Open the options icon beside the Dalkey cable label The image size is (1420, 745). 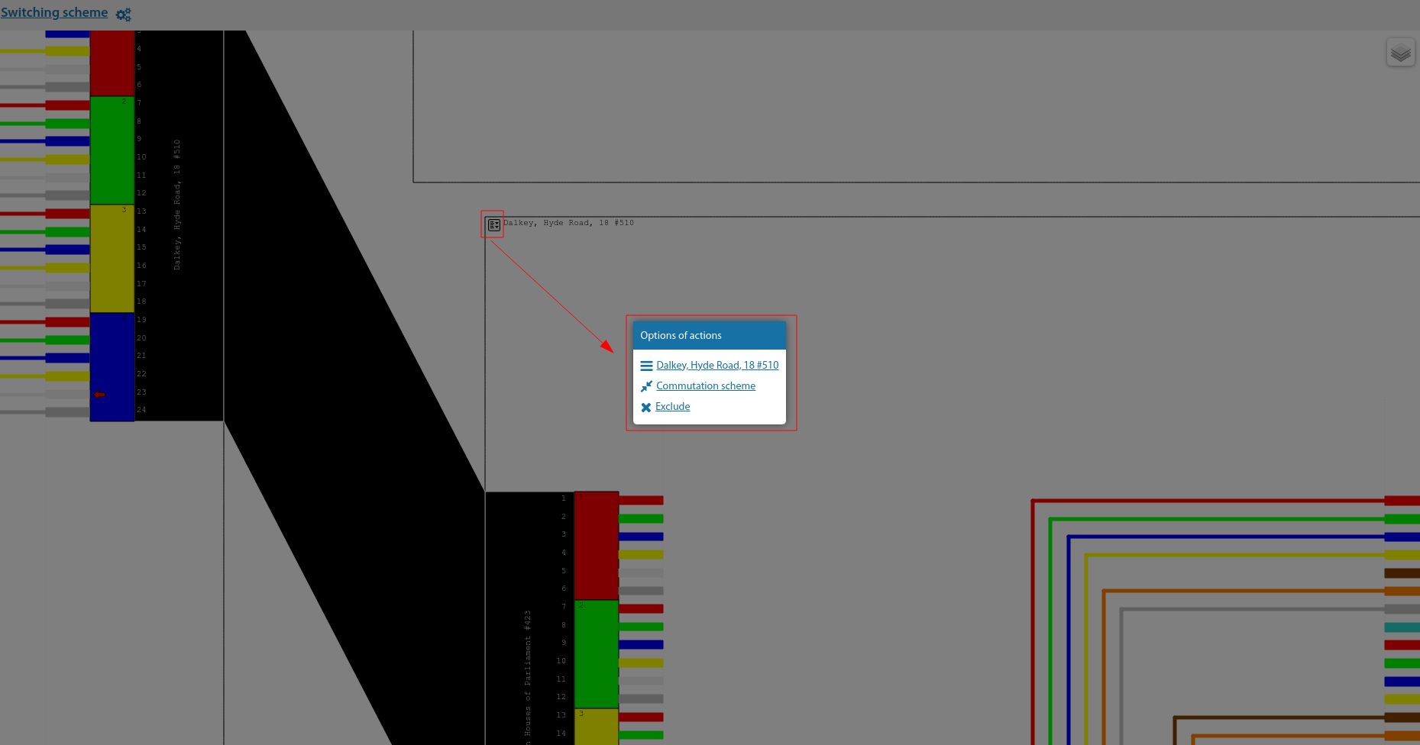coord(493,225)
